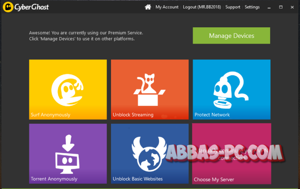Select the ghost icon in yellow tile
Image resolution: width=300 pixels, height=189 pixels.
point(67,90)
